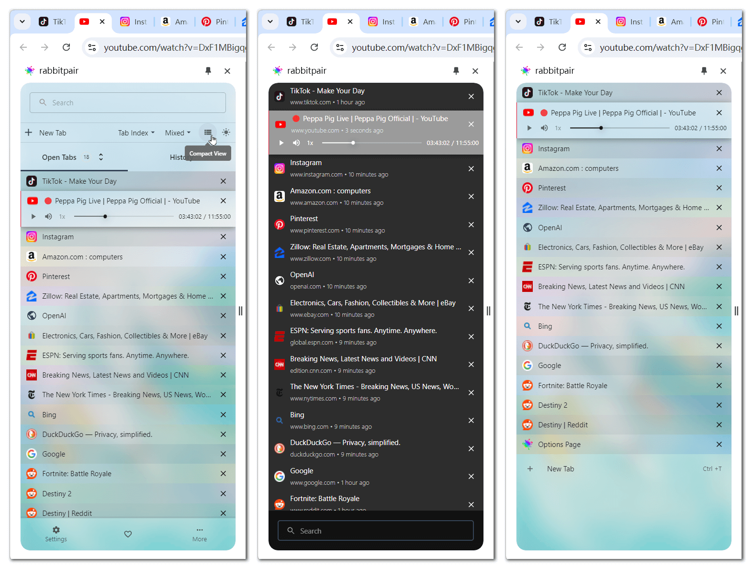Click CNN icon in middle dark panel
Screen dimensions: 752x569
[x=280, y=364]
